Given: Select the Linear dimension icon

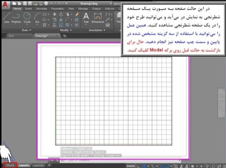Looking at the screenshot, I should point(108,14).
